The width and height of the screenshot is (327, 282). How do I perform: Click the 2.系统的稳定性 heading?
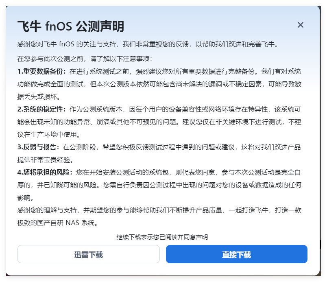point(41,109)
